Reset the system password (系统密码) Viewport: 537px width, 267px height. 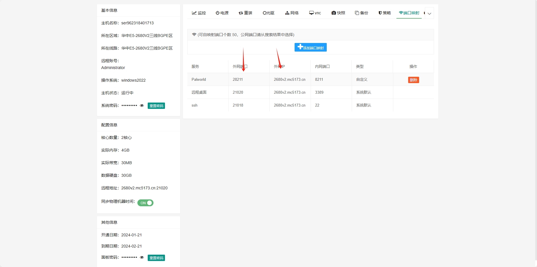156,106
